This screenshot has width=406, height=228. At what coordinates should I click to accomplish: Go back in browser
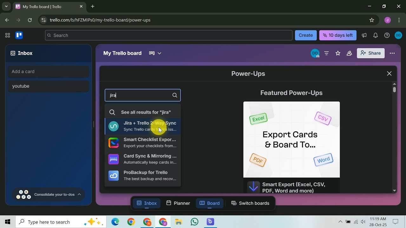pos(7,20)
